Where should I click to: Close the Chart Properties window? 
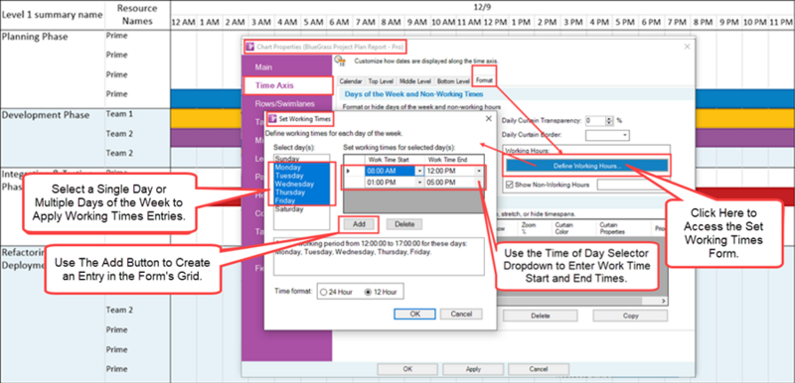687,47
